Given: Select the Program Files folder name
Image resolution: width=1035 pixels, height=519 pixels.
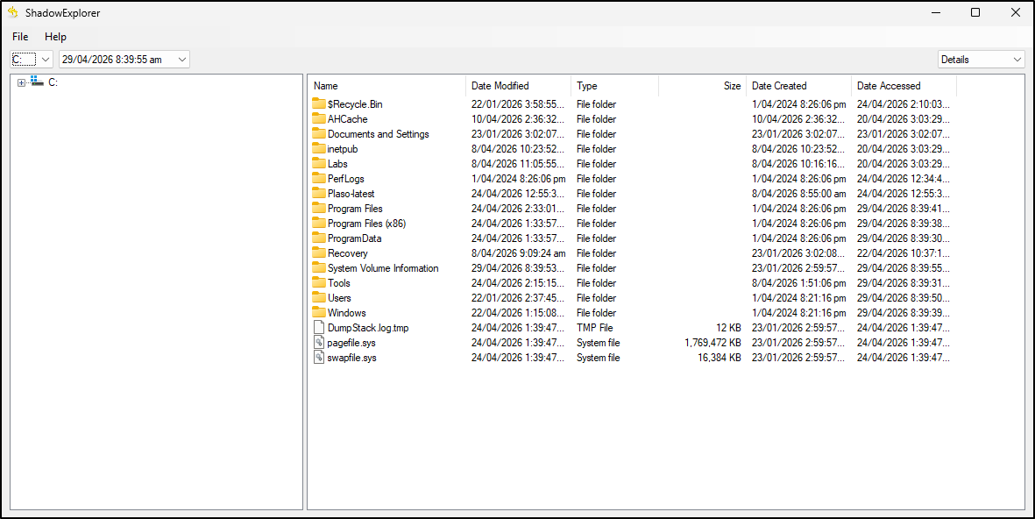Looking at the screenshot, I should [x=355, y=208].
